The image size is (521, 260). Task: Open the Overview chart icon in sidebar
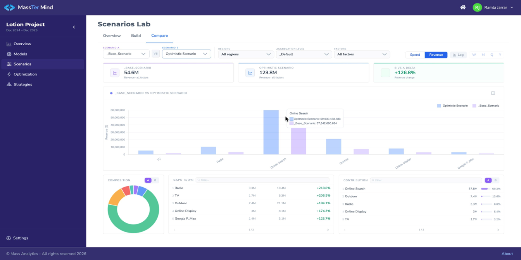pos(9,44)
